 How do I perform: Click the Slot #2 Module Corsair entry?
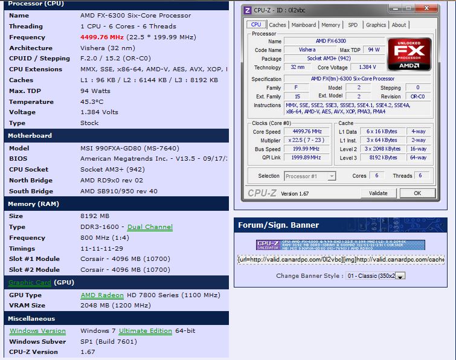(125, 270)
